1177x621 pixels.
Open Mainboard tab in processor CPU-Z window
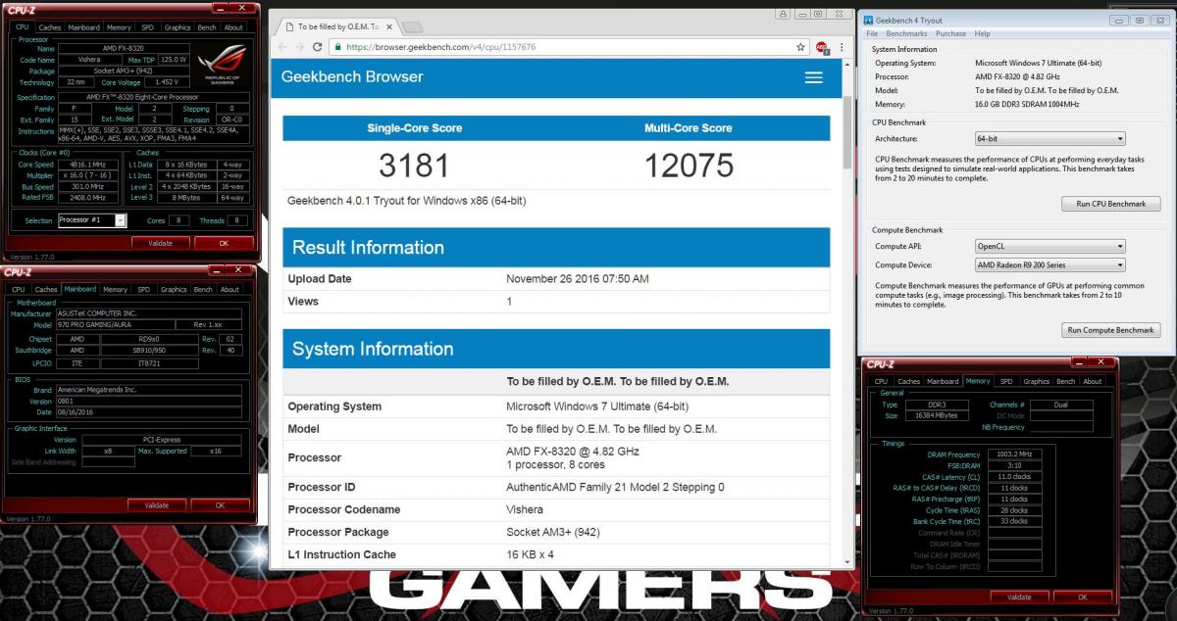83,27
